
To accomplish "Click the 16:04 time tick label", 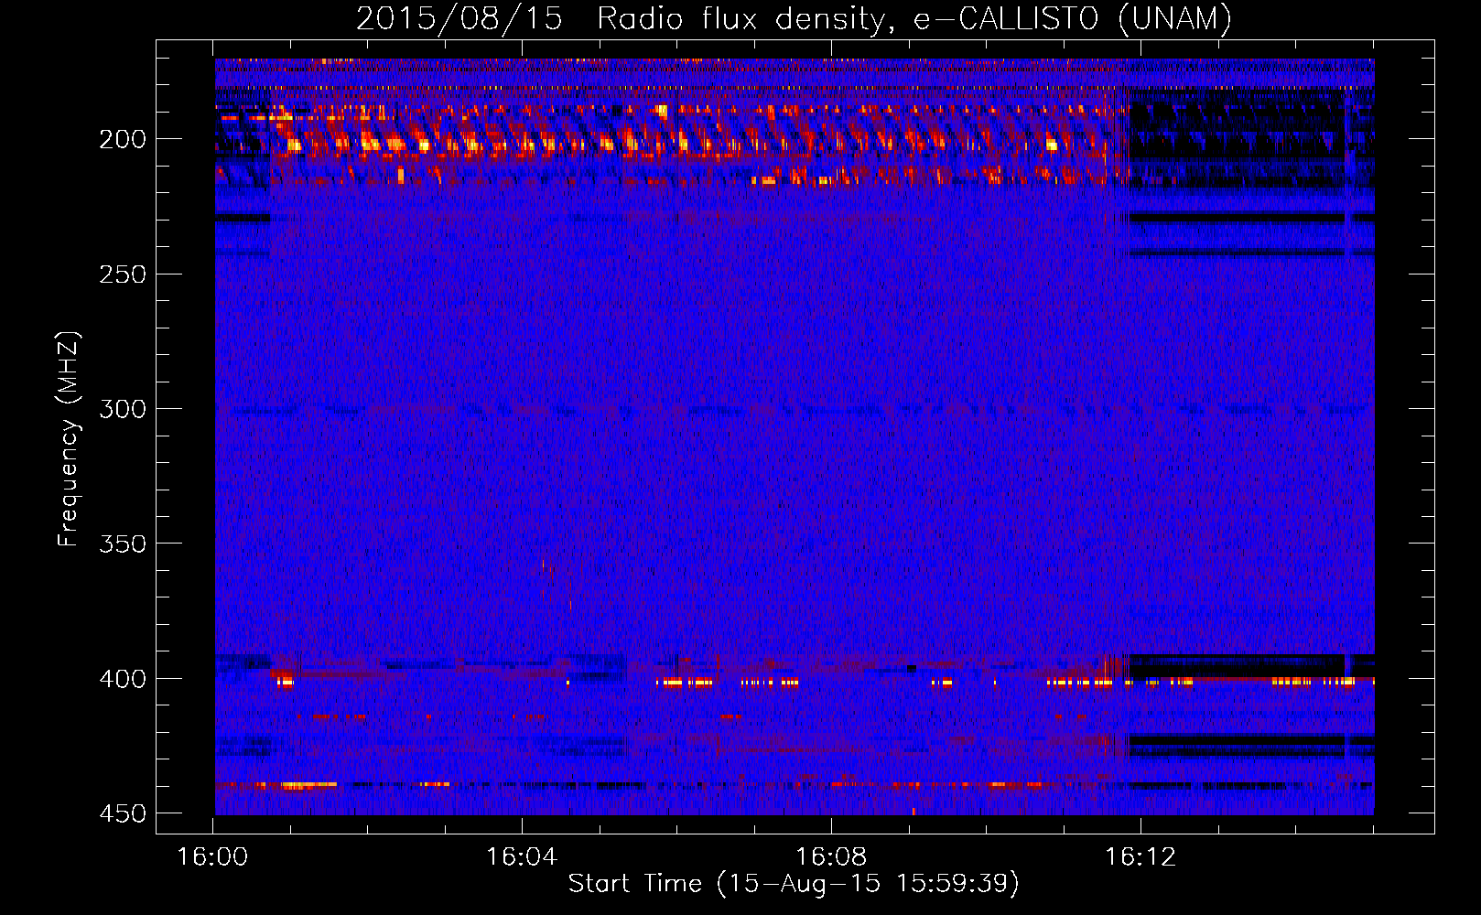I will (x=522, y=857).
